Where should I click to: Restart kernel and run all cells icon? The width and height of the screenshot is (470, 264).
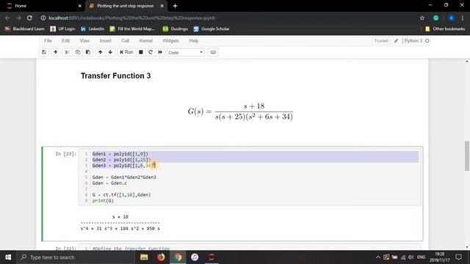click(160, 52)
